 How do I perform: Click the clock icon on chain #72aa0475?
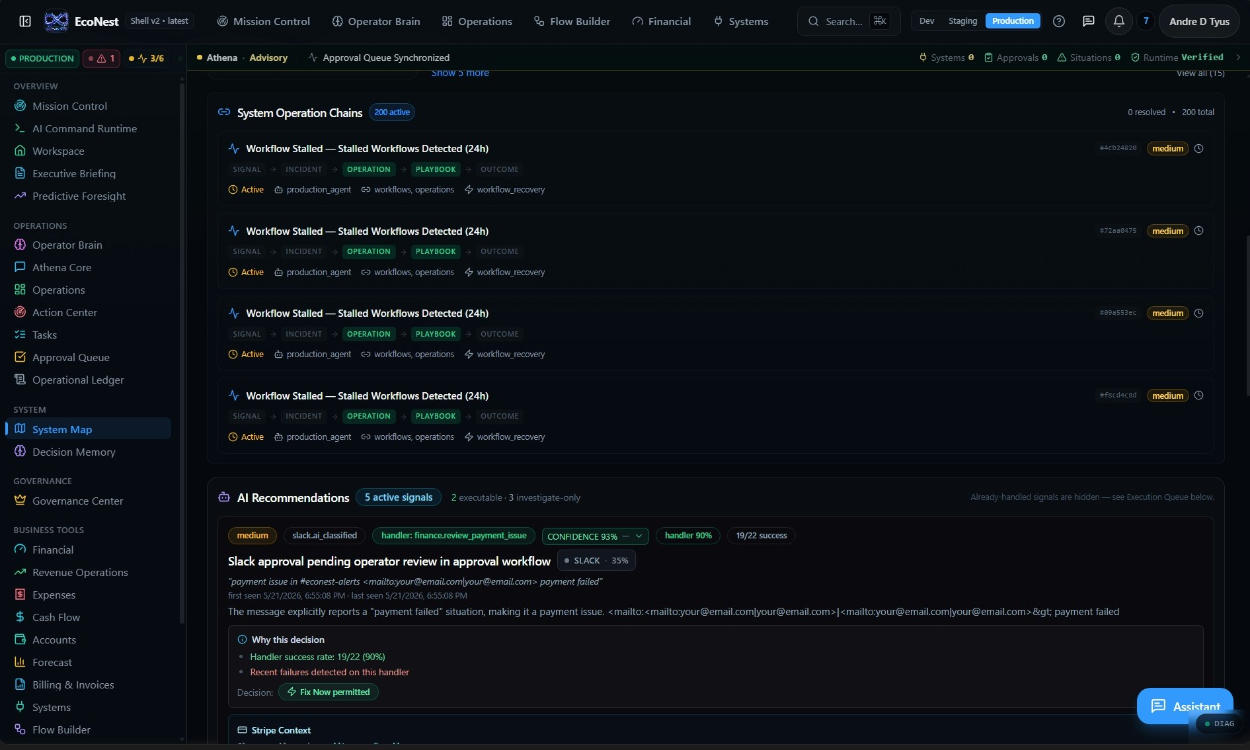1198,231
